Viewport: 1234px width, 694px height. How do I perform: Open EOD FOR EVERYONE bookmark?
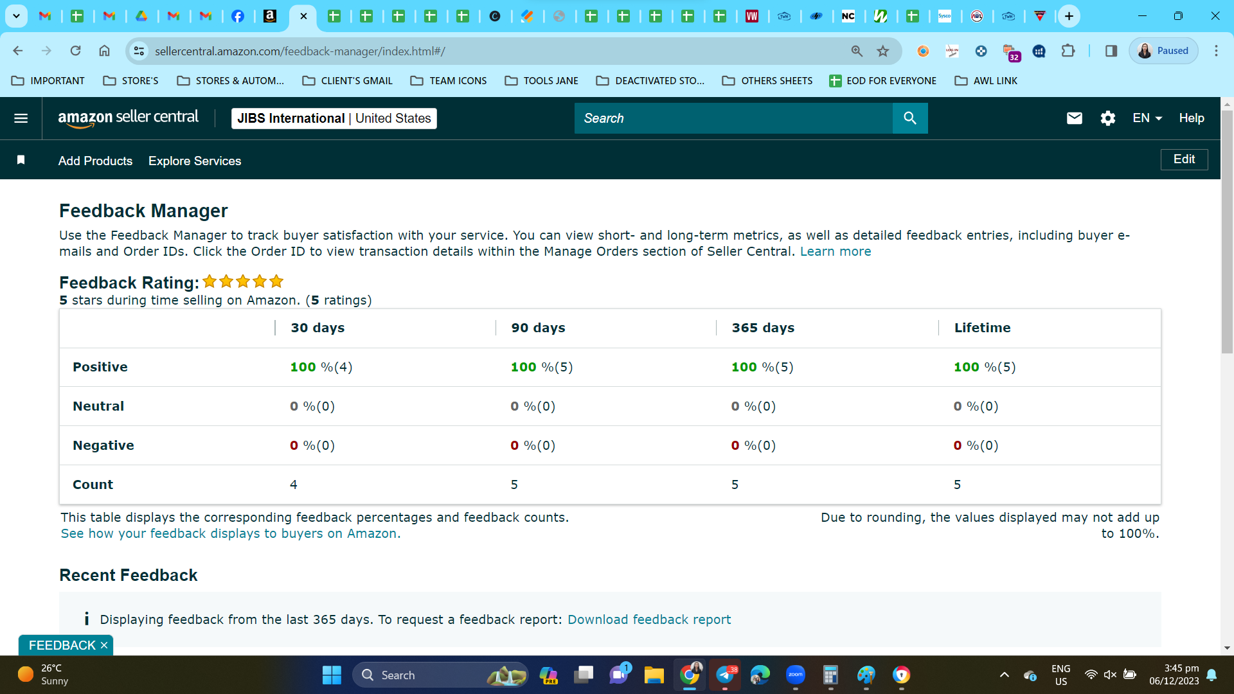coord(882,81)
